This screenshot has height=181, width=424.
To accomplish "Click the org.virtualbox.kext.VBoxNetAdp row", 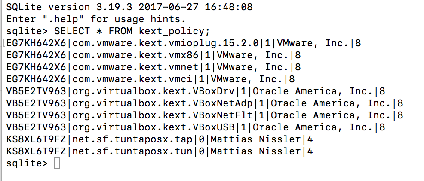I will [205, 103].
